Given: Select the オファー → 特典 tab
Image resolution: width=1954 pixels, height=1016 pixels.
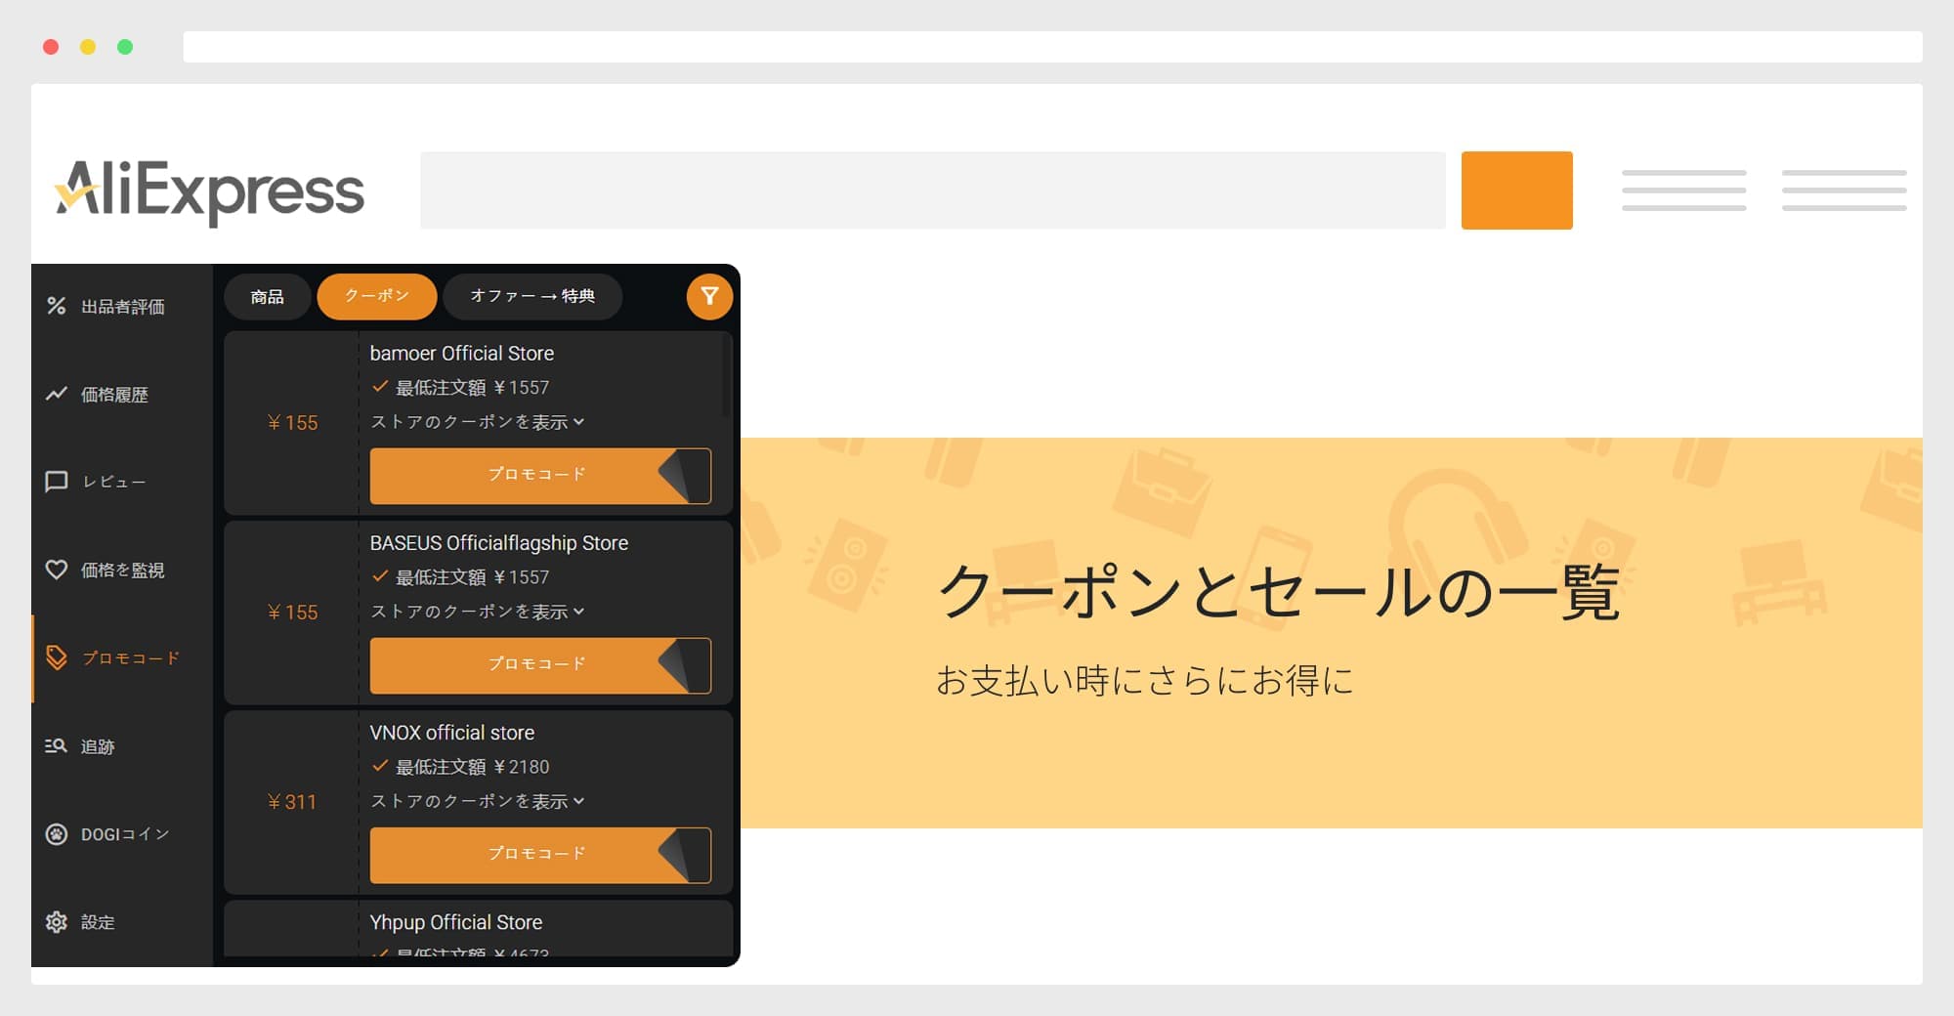Looking at the screenshot, I should tap(533, 296).
